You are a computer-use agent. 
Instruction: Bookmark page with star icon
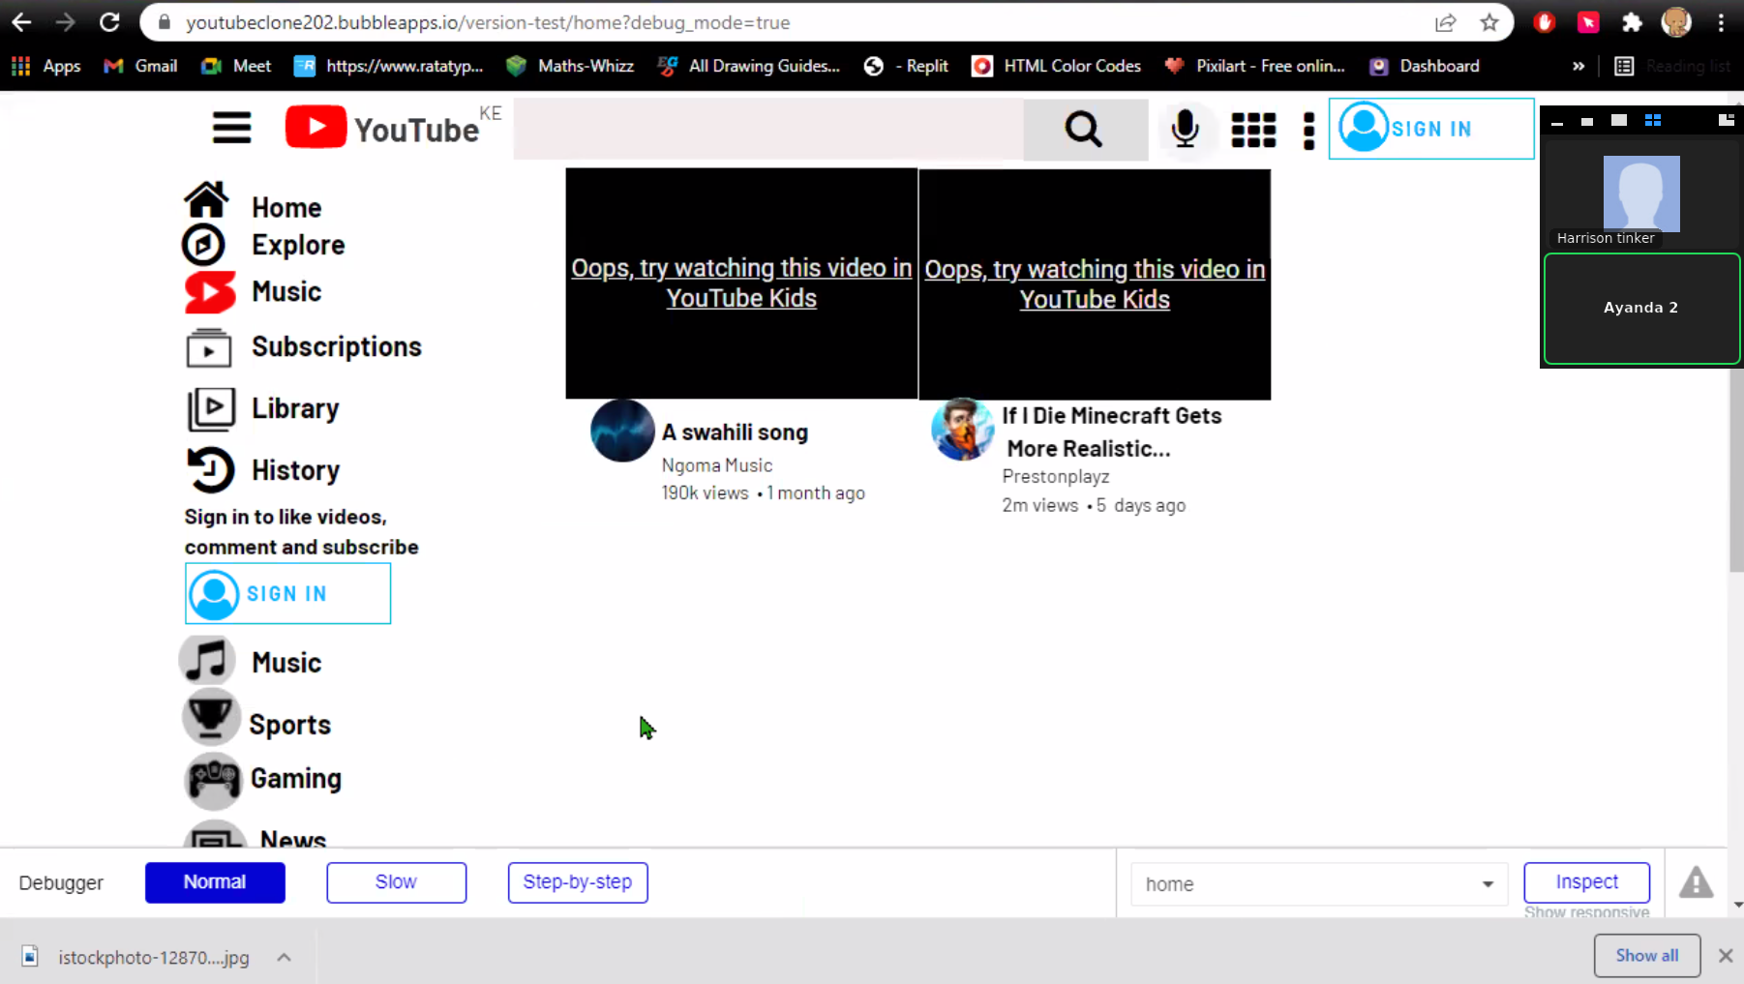tap(1488, 22)
